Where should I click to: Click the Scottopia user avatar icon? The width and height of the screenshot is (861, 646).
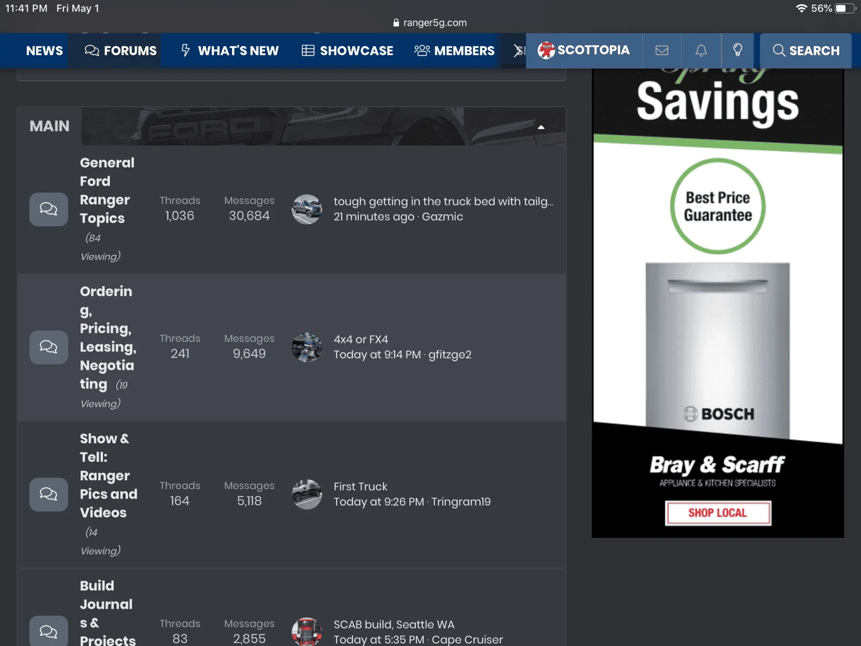pos(546,50)
